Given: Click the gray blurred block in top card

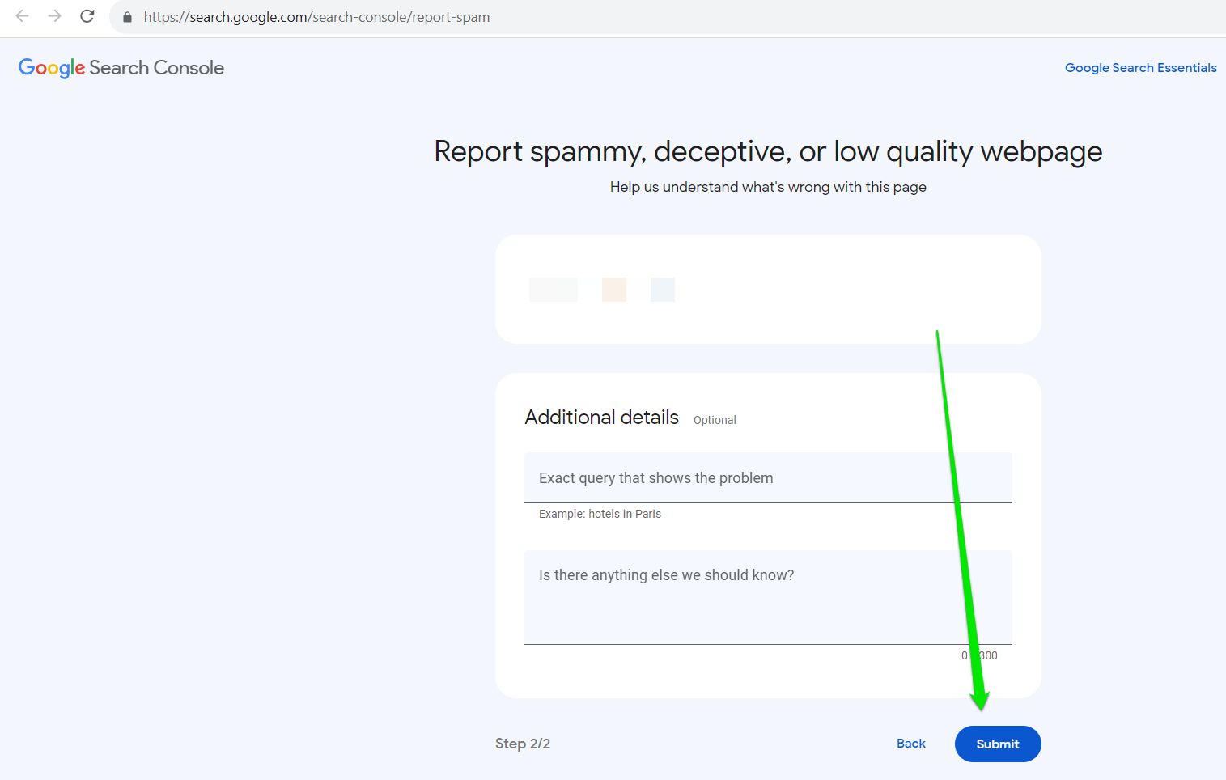Looking at the screenshot, I should (554, 290).
